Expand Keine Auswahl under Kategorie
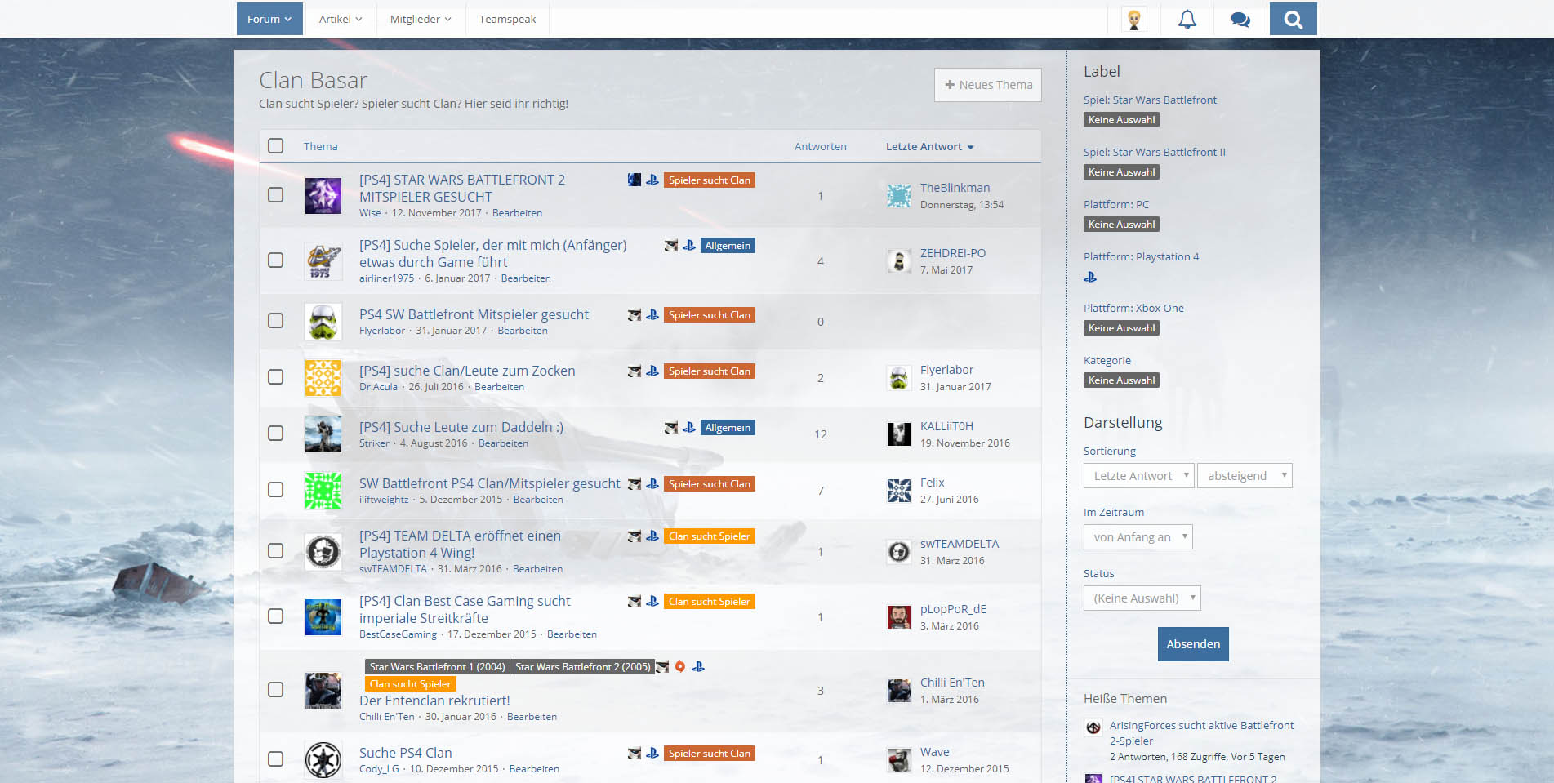Viewport: 1554px width, 783px height. tap(1121, 380)
